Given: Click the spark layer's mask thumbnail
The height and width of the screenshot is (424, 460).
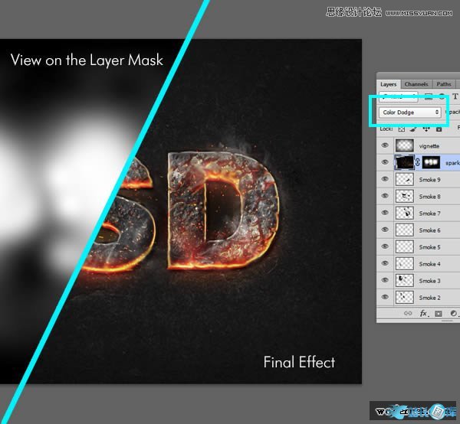Looking at the screenshot, I should pos(432,162).
